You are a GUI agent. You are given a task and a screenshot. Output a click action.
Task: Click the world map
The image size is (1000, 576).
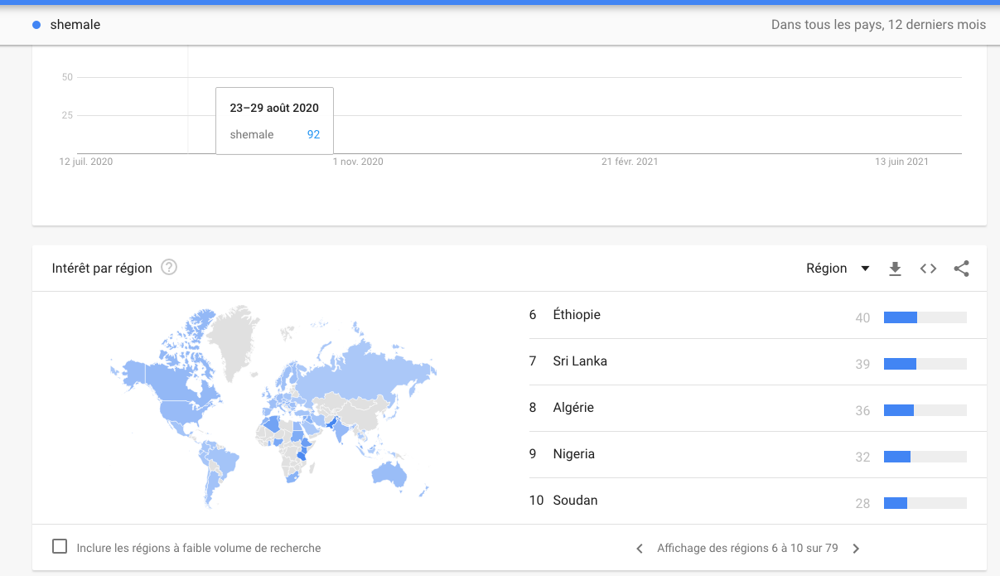pyautogui.click(x=273, y=406)
